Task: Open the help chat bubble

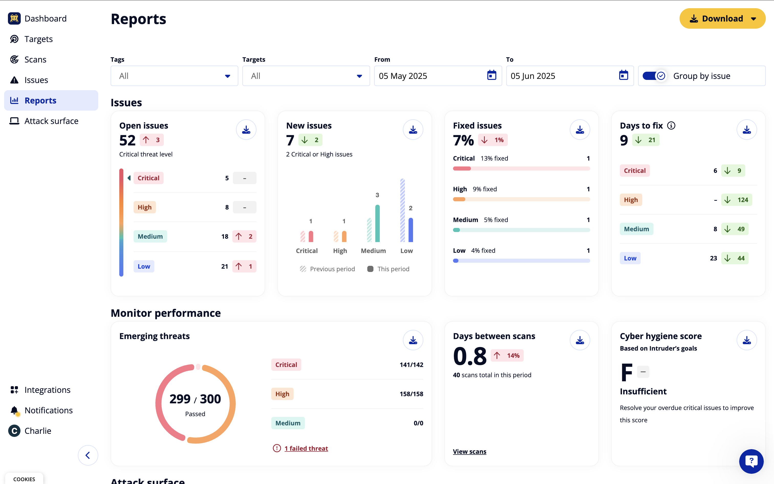Action: [751, 461]
